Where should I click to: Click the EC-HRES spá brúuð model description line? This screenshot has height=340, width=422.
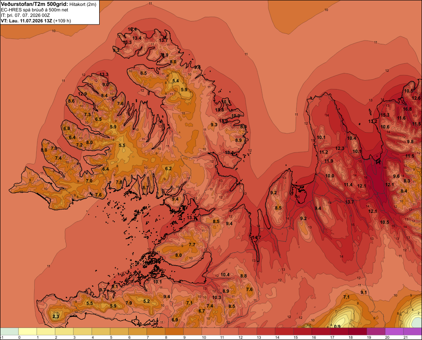pos(35,10)
